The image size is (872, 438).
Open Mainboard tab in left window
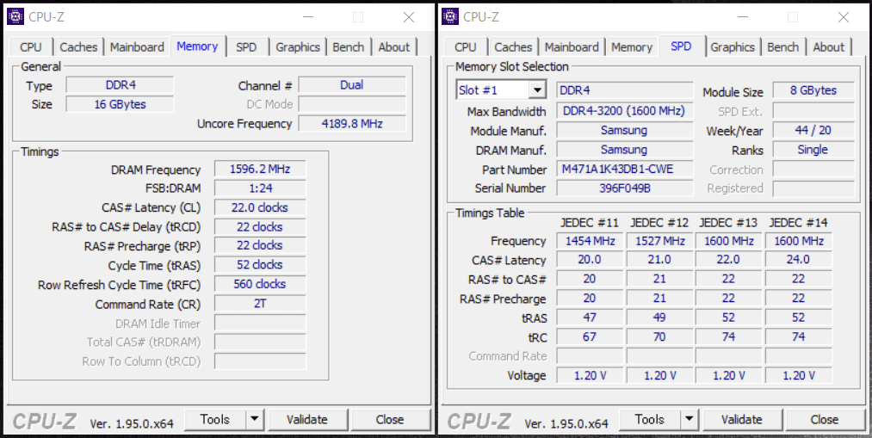137,47
